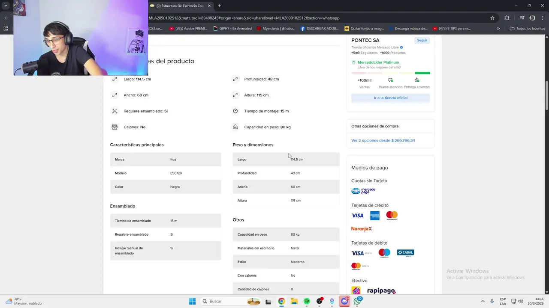549x308 pixels.
Task: Click the Materiales del escritorio value Metal
Action: point(295,248)
